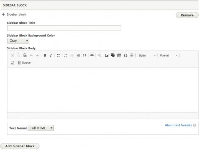Toggle bold formatting
The height and width of the screenshot is (150, 199).
(45, 55)
